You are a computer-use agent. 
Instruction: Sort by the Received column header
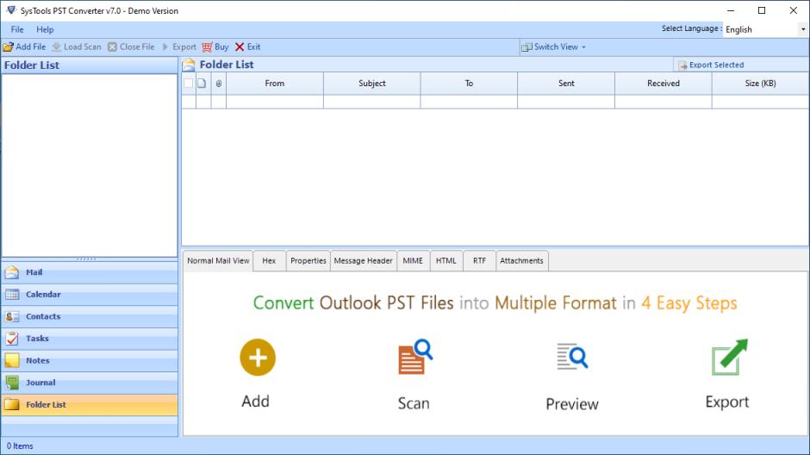pos(664,83)
